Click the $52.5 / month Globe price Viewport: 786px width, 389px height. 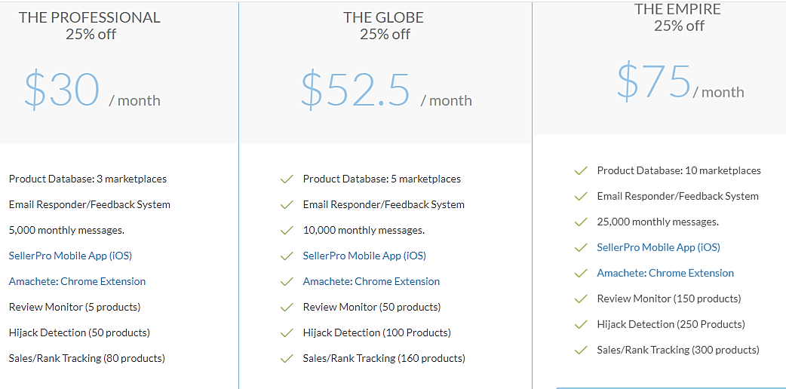click(386, 90)
